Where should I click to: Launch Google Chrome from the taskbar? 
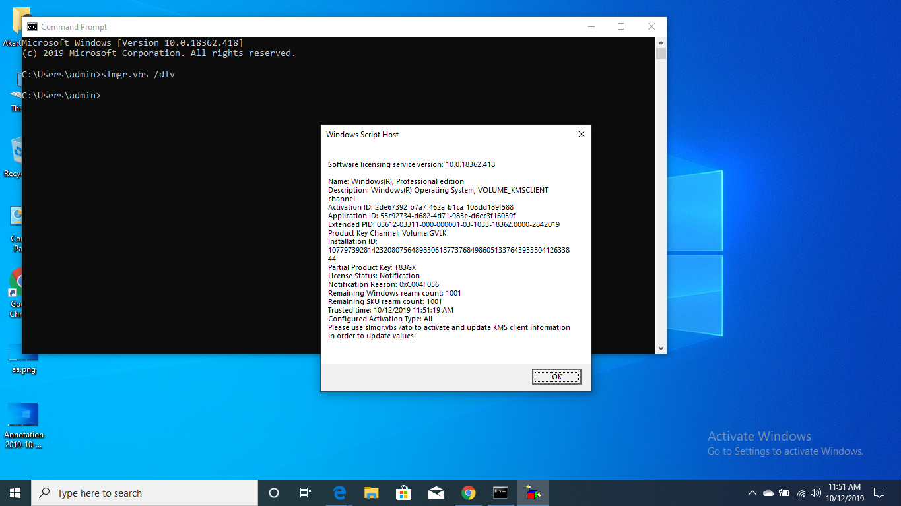coord(468,493)
